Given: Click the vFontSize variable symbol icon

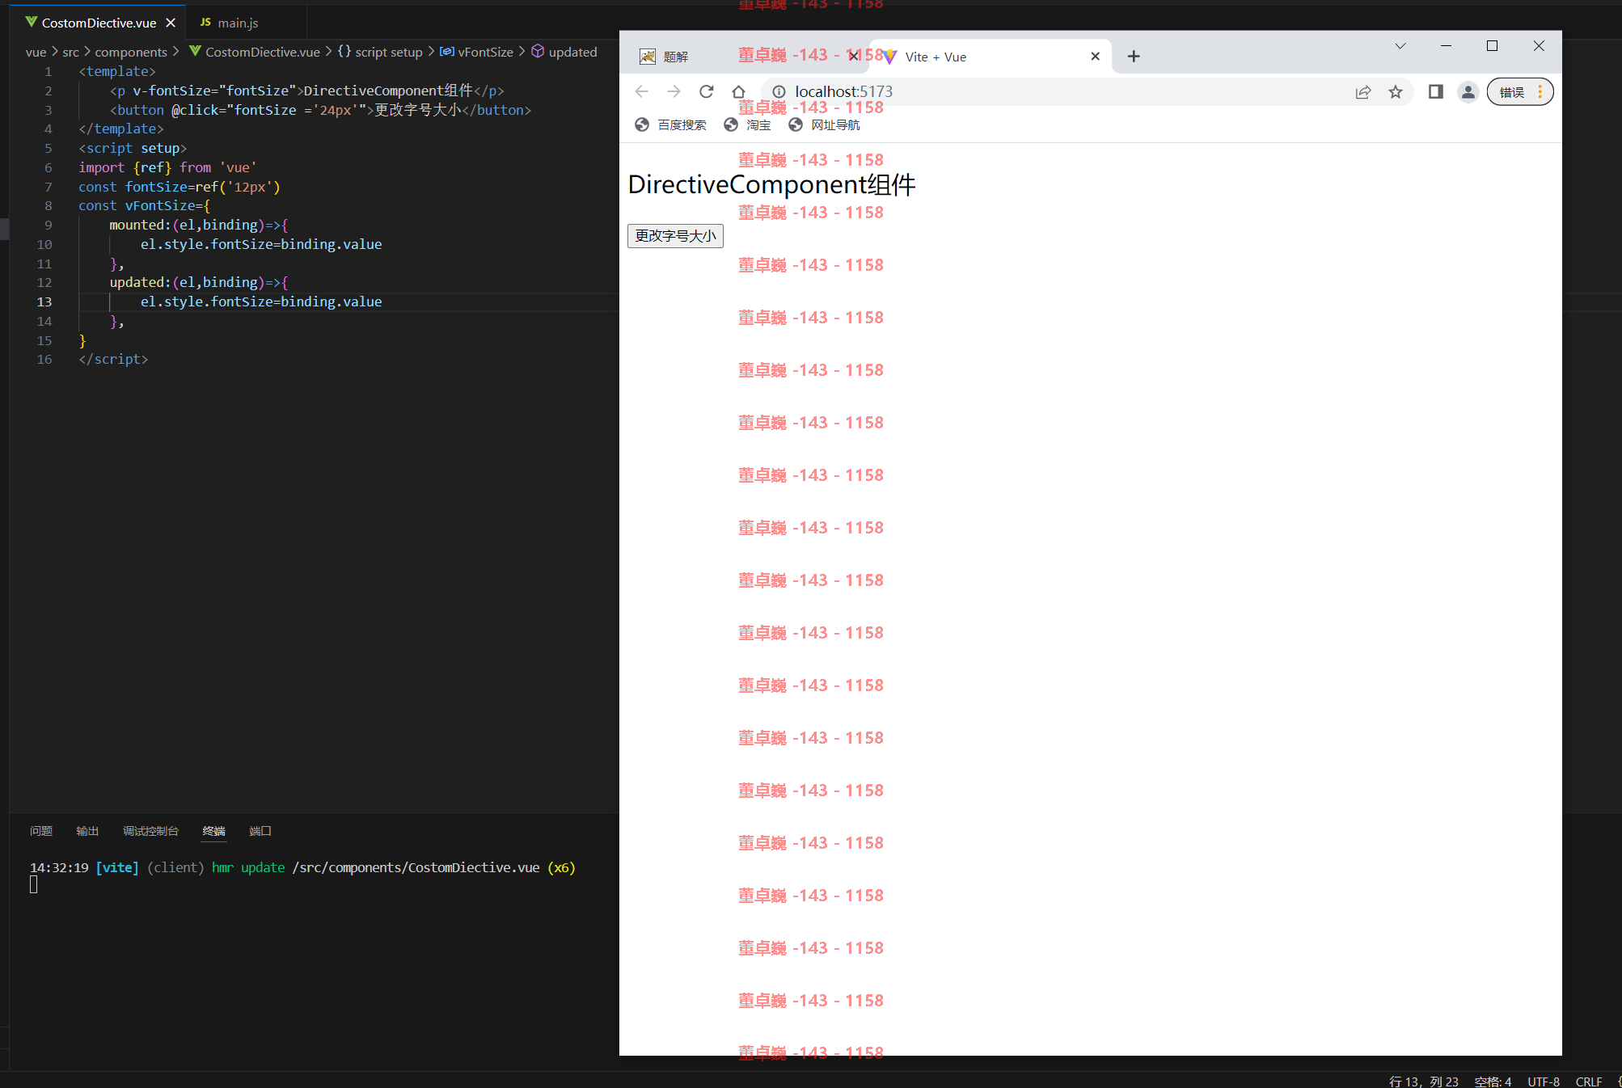Looking at the screenshot, I should click(446, 51).
